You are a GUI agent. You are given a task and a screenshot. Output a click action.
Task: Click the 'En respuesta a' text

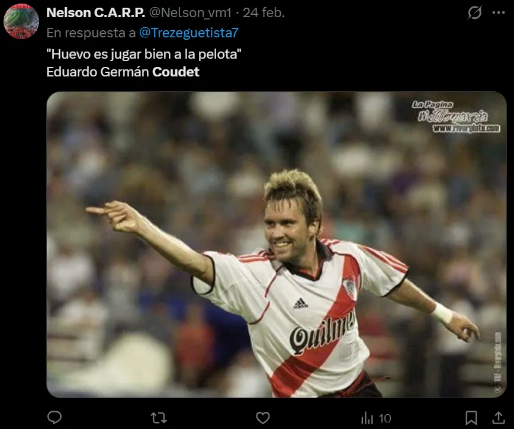coord(91,33)
